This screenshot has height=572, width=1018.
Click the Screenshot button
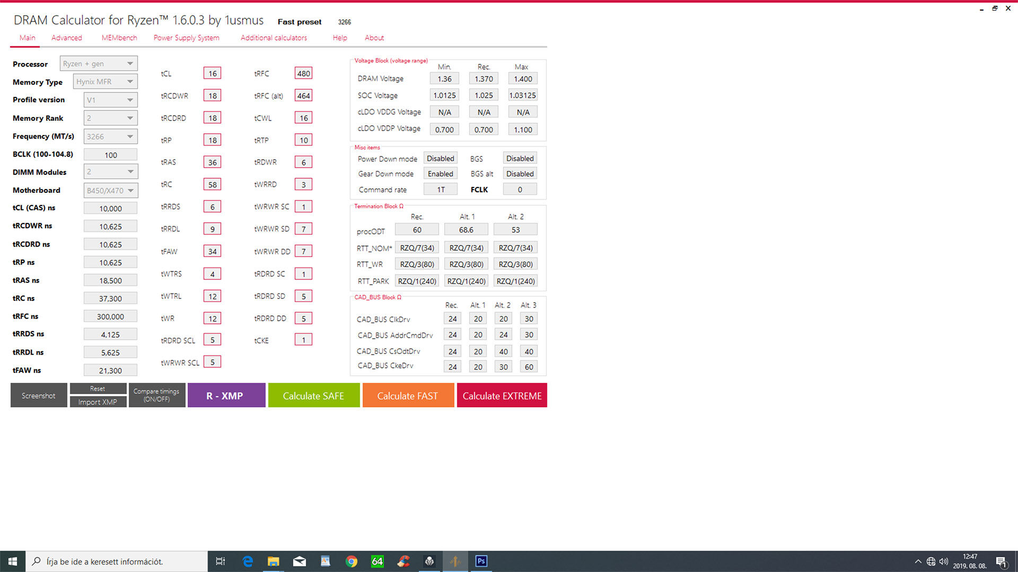click(x=39, y=395)
